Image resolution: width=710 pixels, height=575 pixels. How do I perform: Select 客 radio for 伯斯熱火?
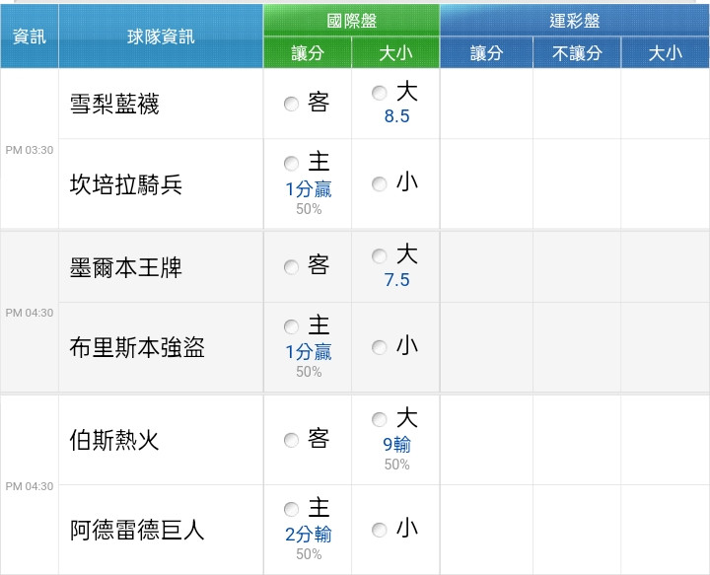(x=291, y=440)
